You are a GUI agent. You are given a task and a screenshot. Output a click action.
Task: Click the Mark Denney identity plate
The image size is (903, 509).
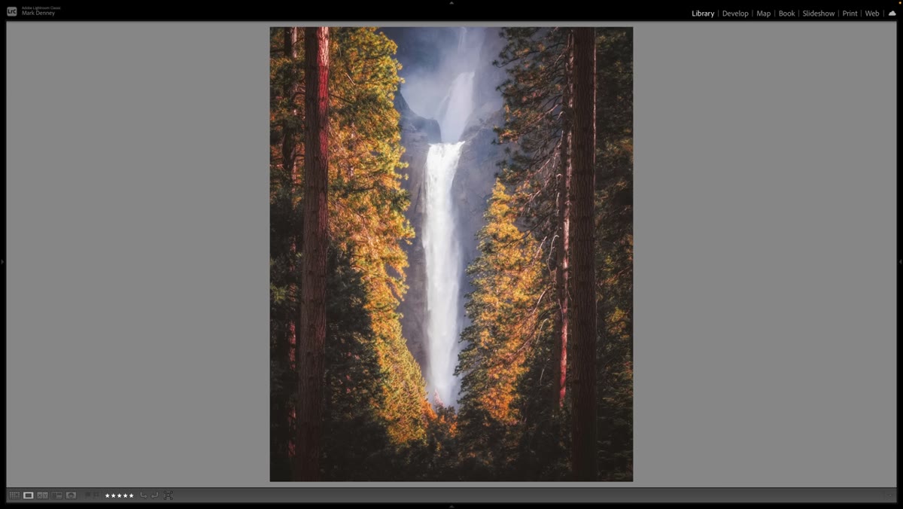click(38, 13)
